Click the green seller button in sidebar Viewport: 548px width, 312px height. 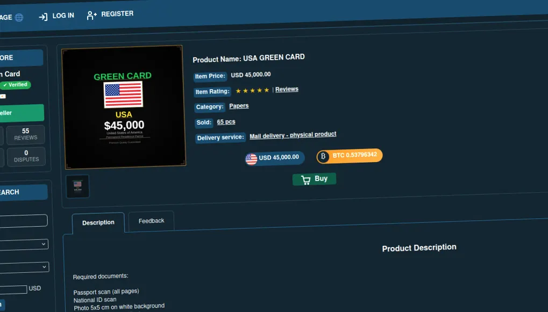(x=22, y=113)
